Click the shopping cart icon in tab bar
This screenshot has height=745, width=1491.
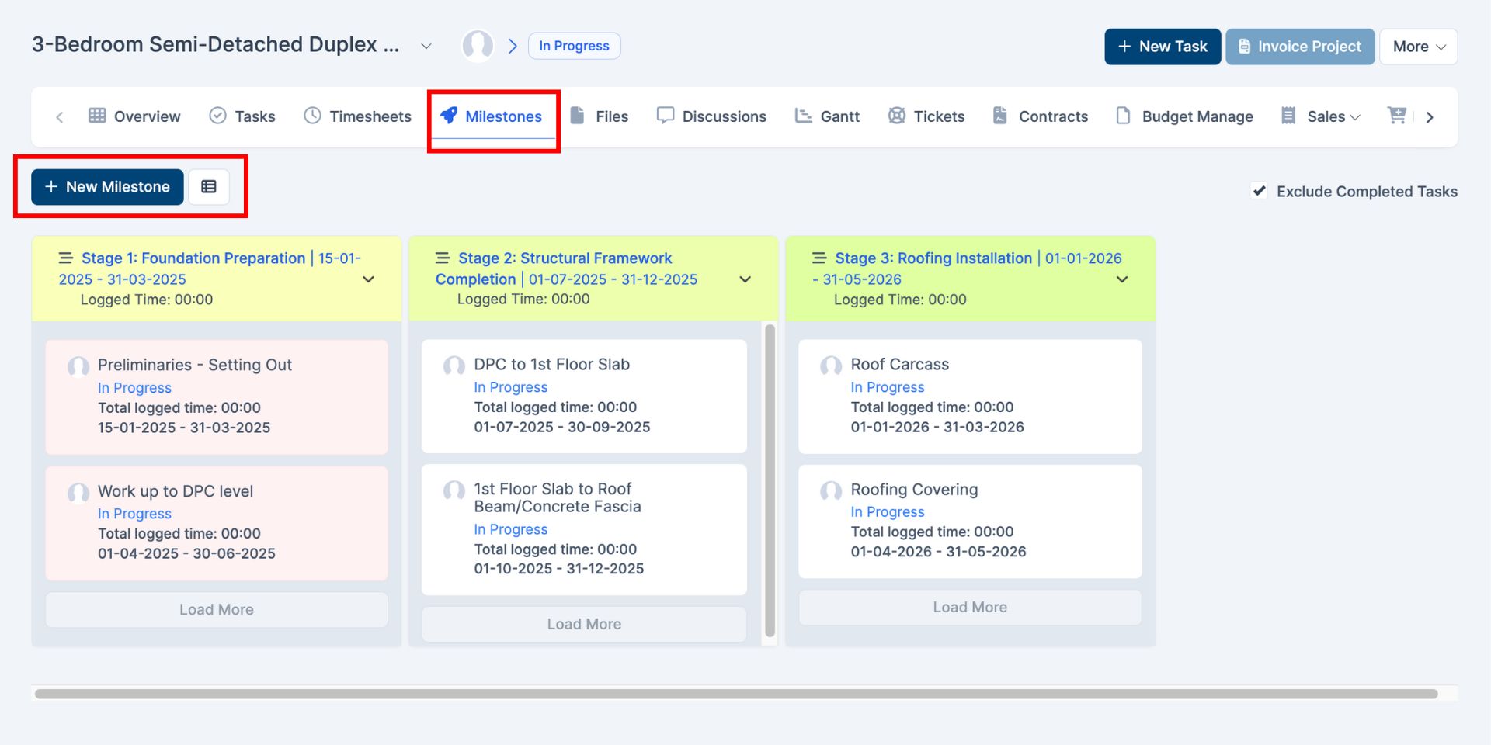coord(1396,116)
